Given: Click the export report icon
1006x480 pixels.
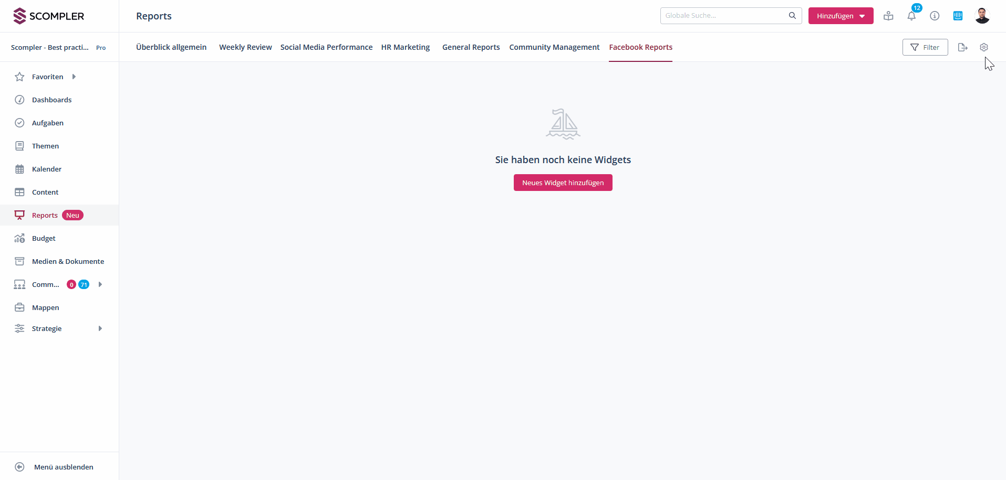Looking at the screenshot, I should click(x=962, y=47).
